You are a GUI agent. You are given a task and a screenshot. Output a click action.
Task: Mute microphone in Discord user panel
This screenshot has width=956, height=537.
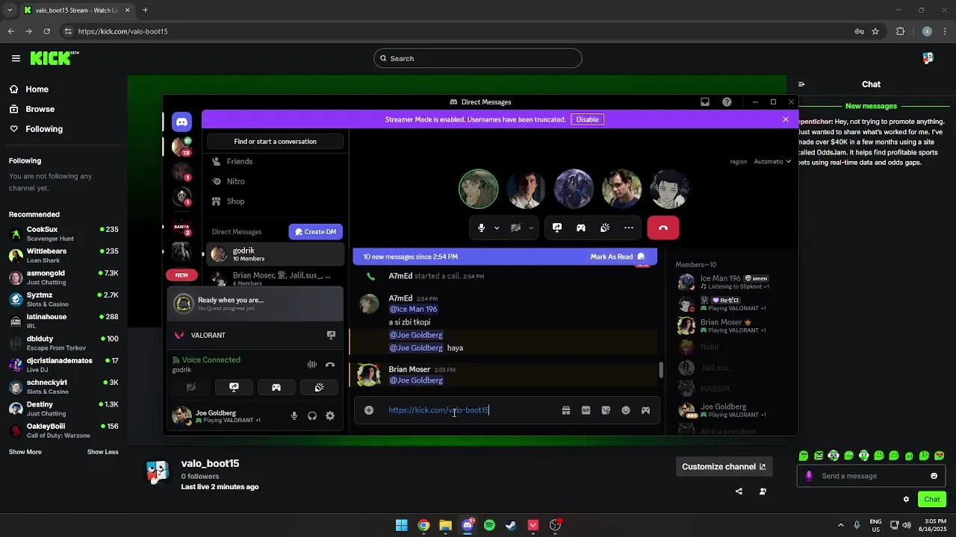pos(294,416)
